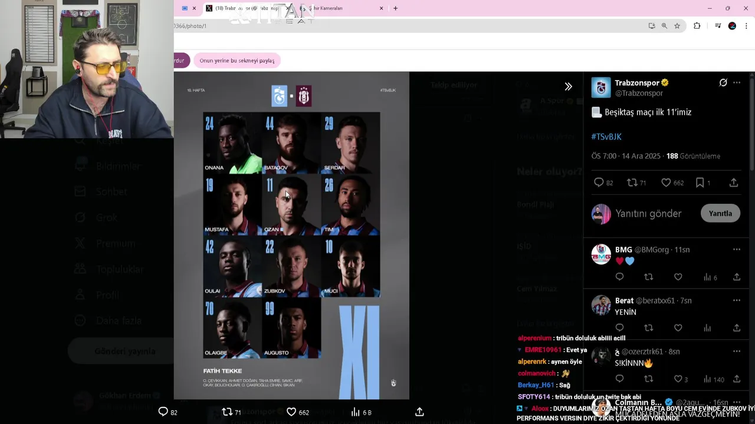Open more options on the BMG reply
Viewport: 755px width, 424px height.
click(x=737, y=250)
